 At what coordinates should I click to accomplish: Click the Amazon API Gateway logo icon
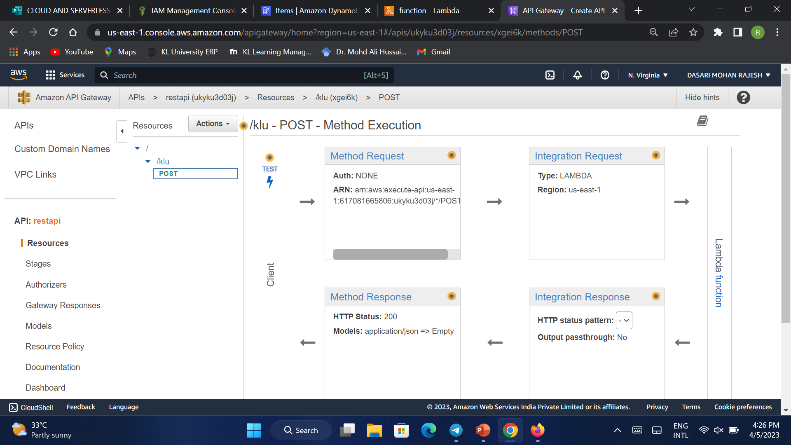coord(24,98)
